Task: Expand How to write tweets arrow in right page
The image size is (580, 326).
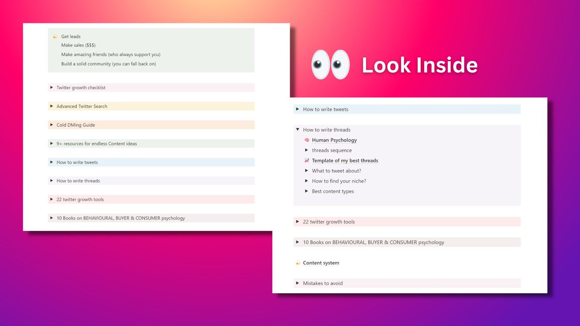Action: point(298,109)
